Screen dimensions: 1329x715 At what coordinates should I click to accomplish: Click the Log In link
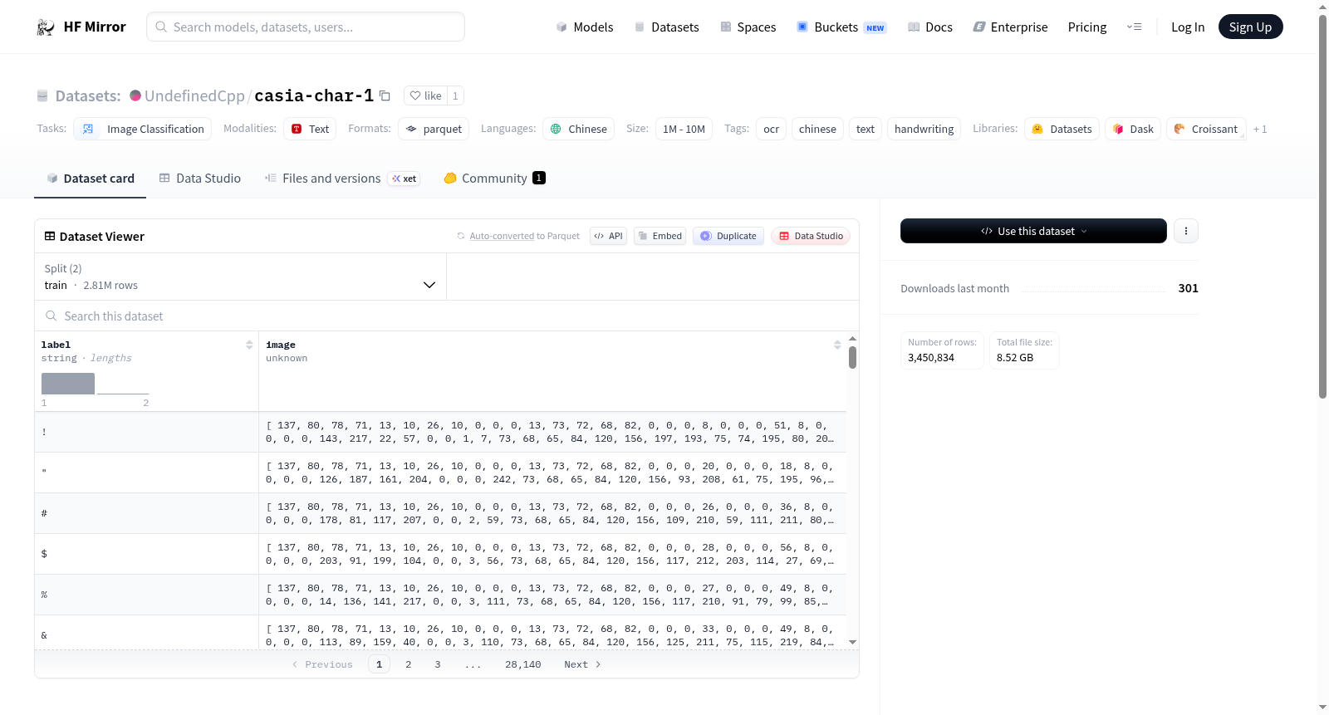click(1188, 27)
